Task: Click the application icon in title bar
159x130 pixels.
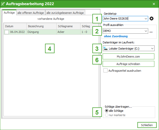Action: pos(3,4)
